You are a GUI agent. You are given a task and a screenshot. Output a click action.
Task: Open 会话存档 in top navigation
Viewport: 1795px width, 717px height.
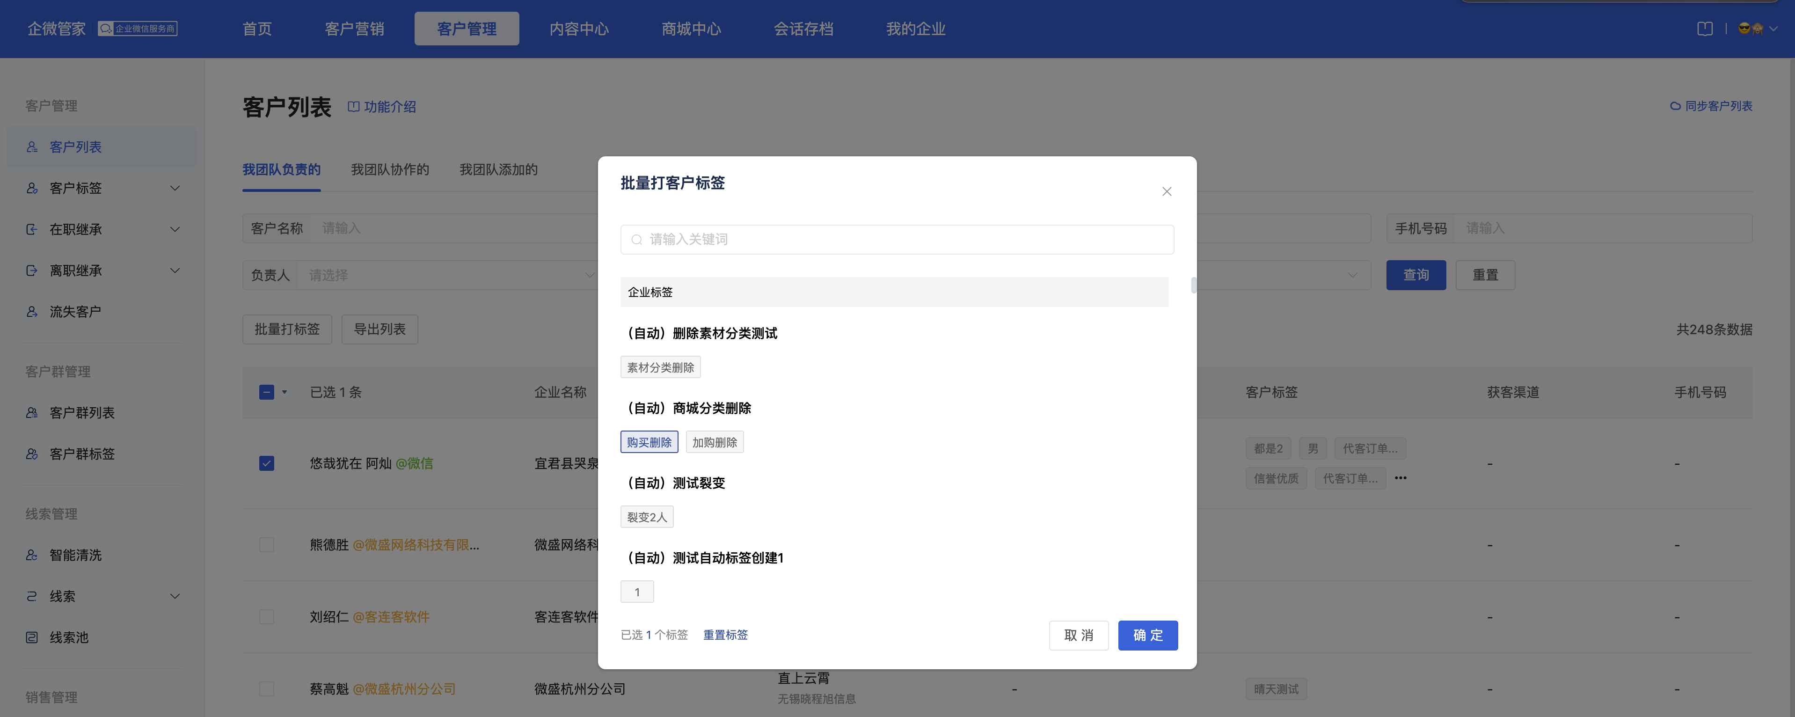[x=803, y=29]
